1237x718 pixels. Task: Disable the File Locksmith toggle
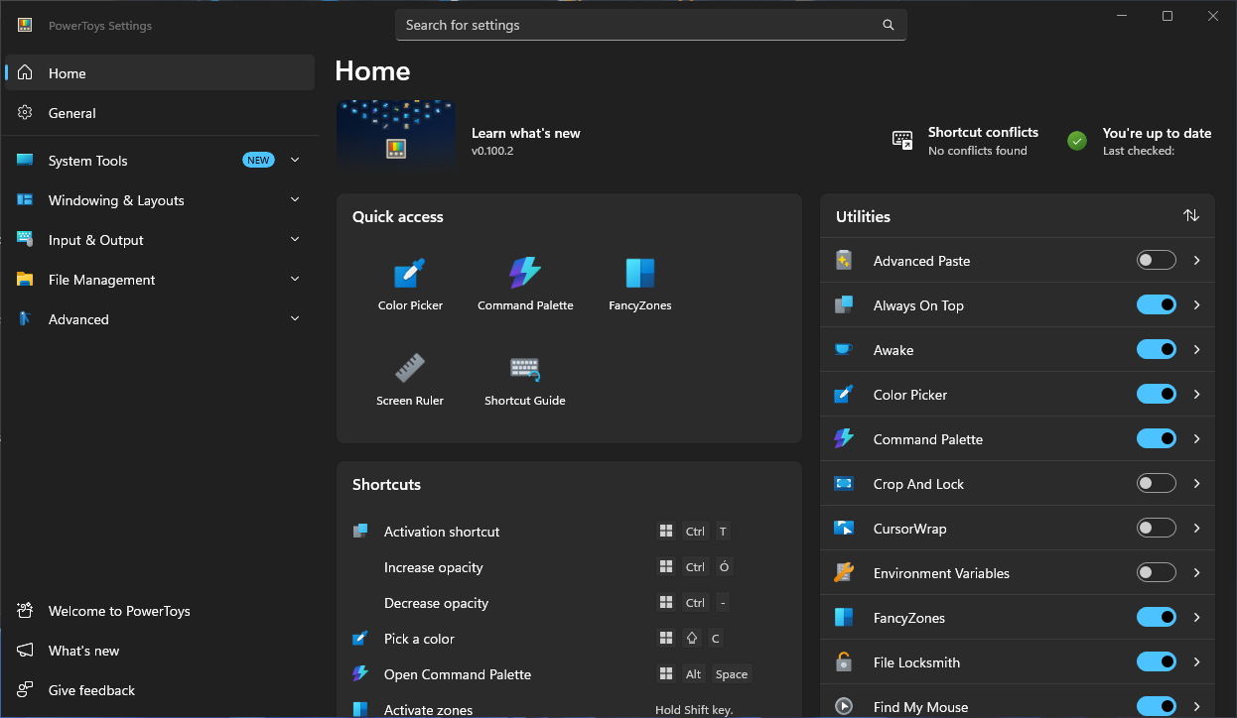pos(1157,661)
